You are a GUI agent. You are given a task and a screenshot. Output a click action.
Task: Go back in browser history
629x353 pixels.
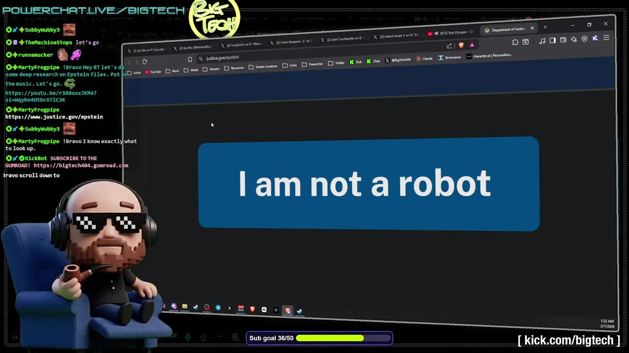pyautogui.click(x=129, y=62)
